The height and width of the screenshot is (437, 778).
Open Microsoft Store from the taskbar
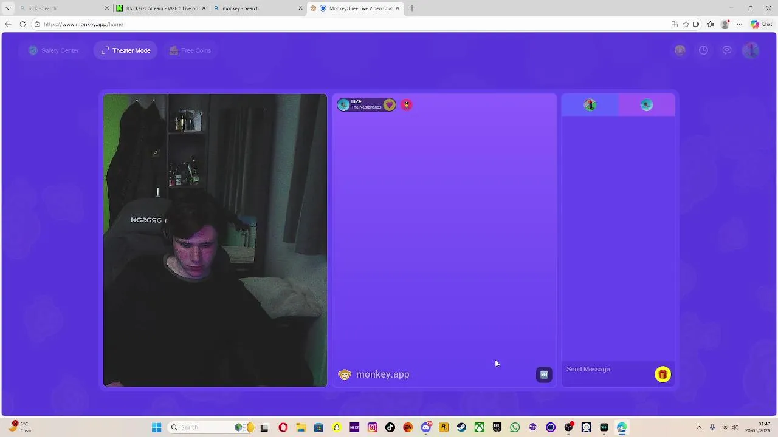click(318, 427)
